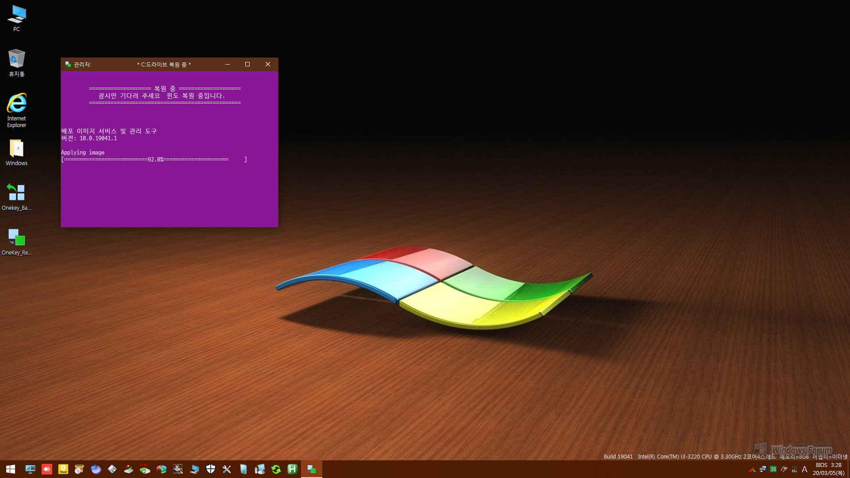850x478 pixels.
Task: Click the Build 19041 desktop info text
Action: coord(618,456)
